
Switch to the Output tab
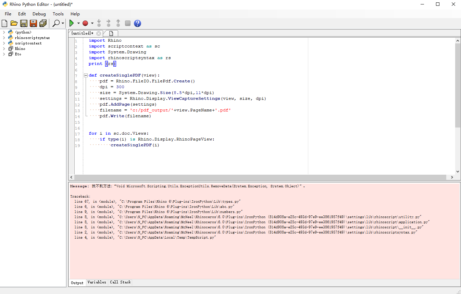[77, 283]
